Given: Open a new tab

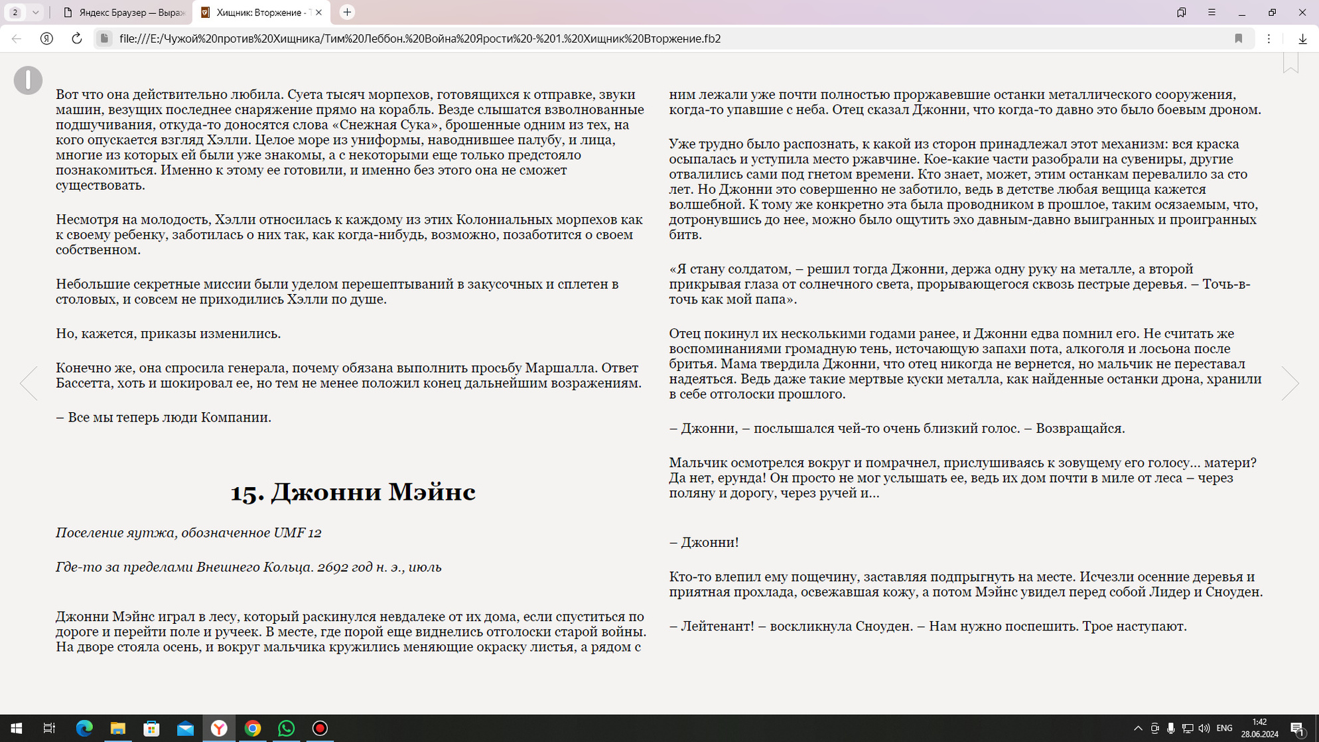Looking at the screenshot, I should [347, 12].
